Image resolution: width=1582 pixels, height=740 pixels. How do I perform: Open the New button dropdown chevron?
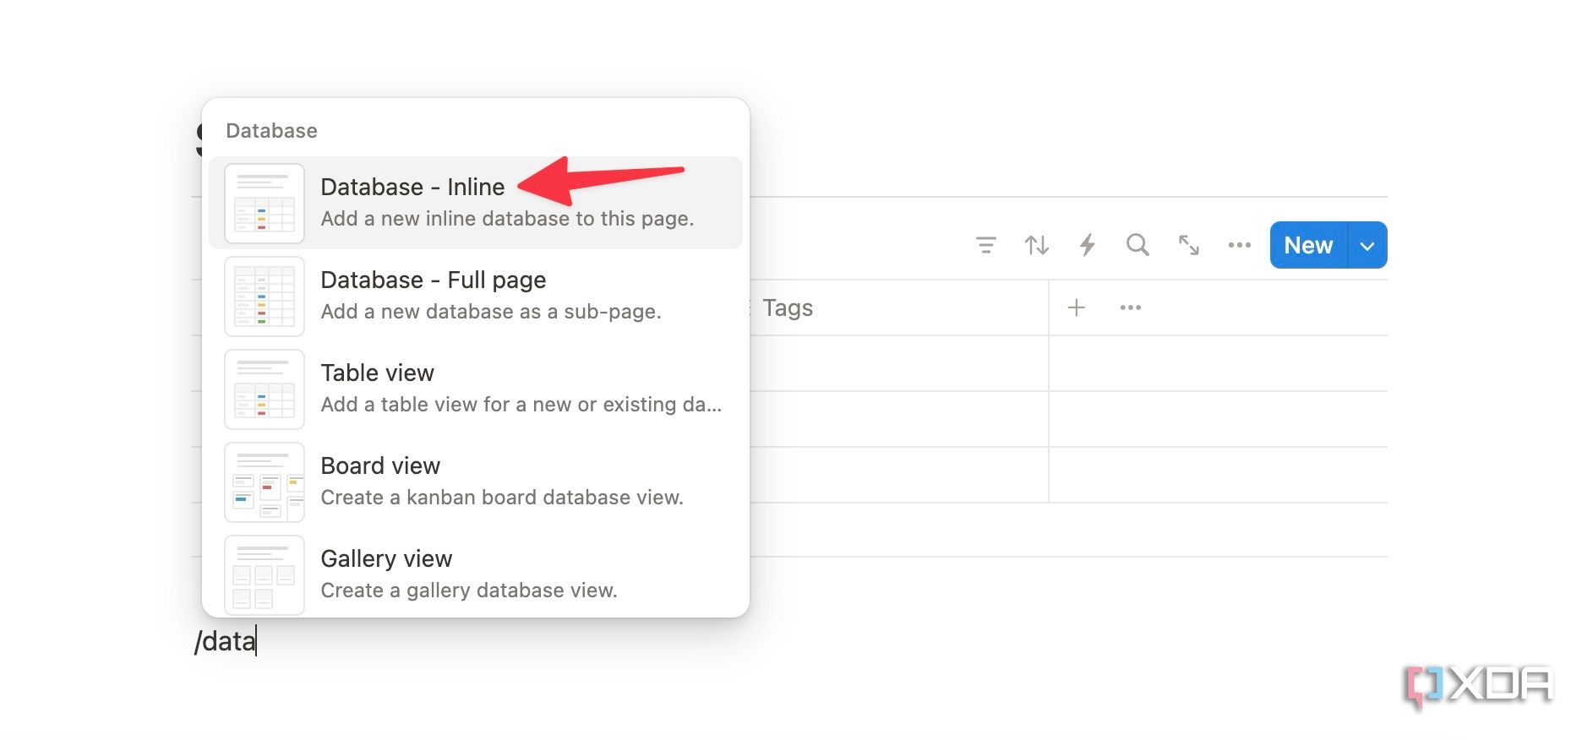tap(1366, 245)
